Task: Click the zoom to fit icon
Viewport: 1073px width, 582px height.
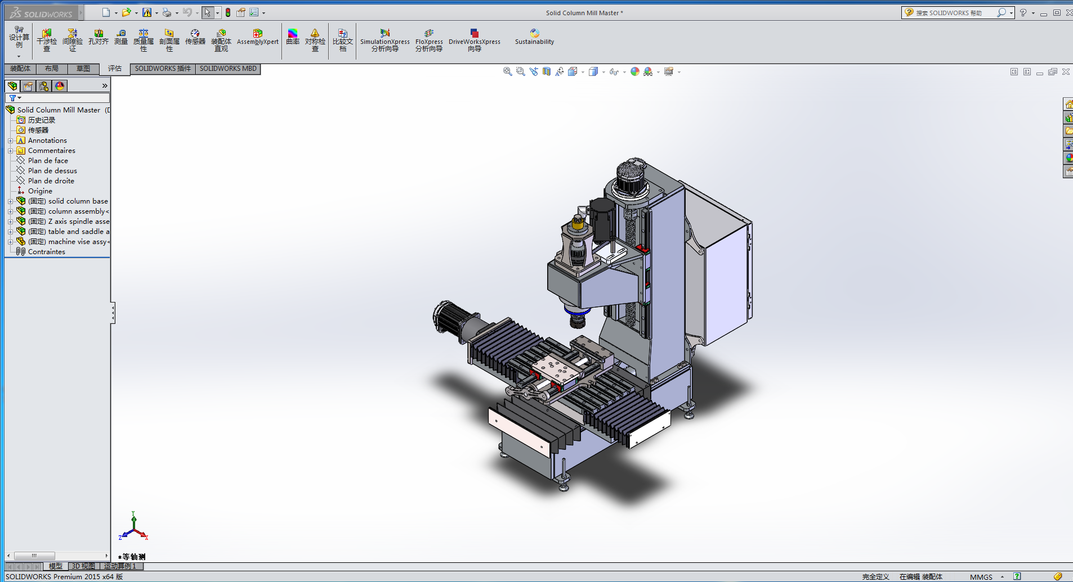Action: [506, 71]
